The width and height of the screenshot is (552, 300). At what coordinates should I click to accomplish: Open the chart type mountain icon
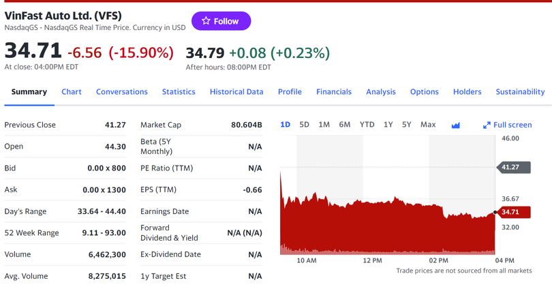[x=455, y=125]
